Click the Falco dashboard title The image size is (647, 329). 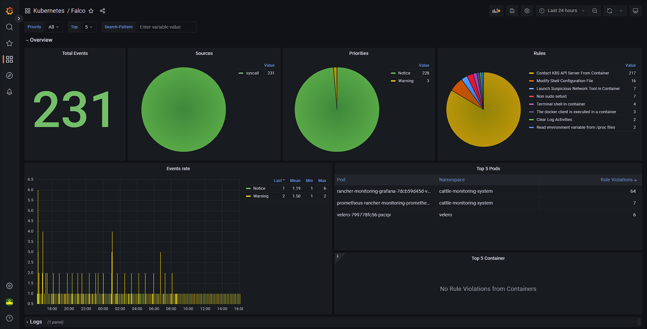(78, 11)
